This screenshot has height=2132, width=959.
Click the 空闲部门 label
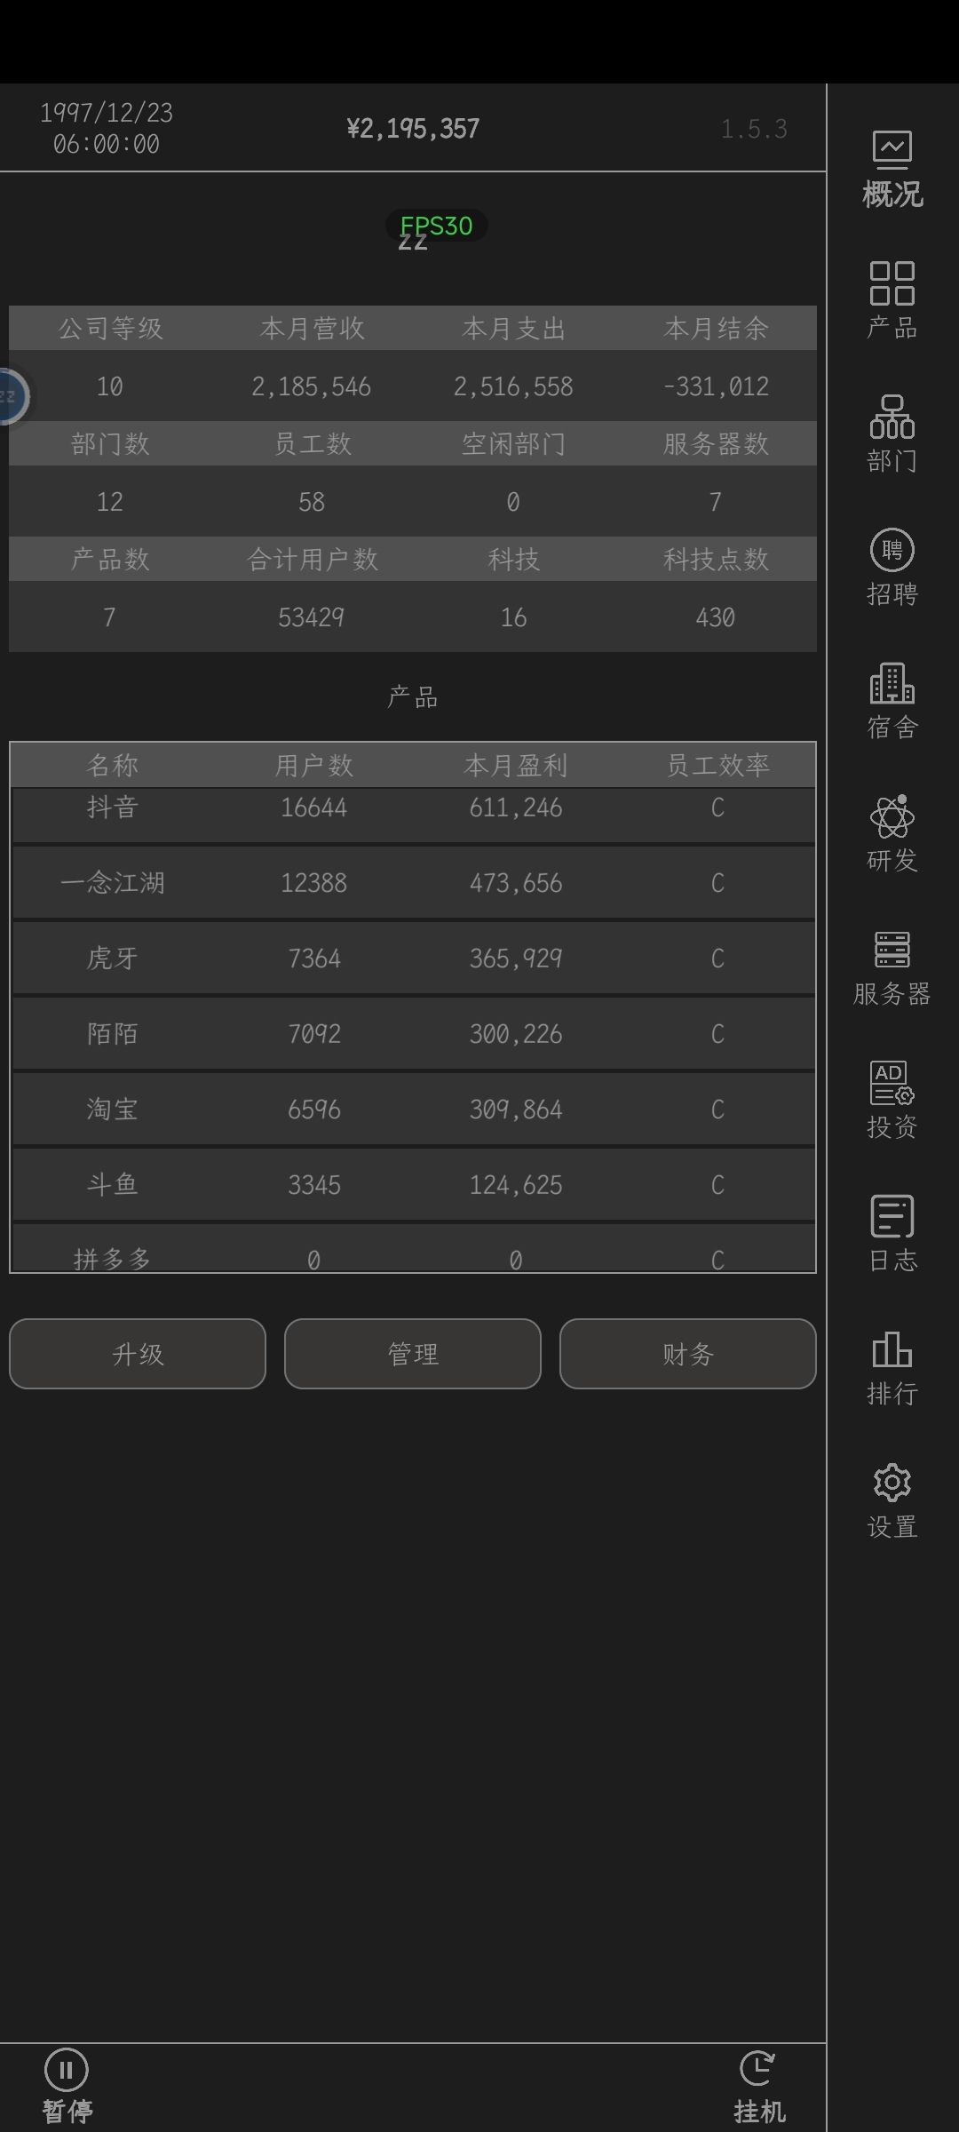click(x=513, y=443)
